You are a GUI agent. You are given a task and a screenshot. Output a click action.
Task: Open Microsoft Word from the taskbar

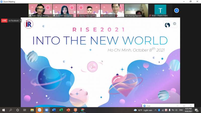pyautogui.click(x=54, y=110)
